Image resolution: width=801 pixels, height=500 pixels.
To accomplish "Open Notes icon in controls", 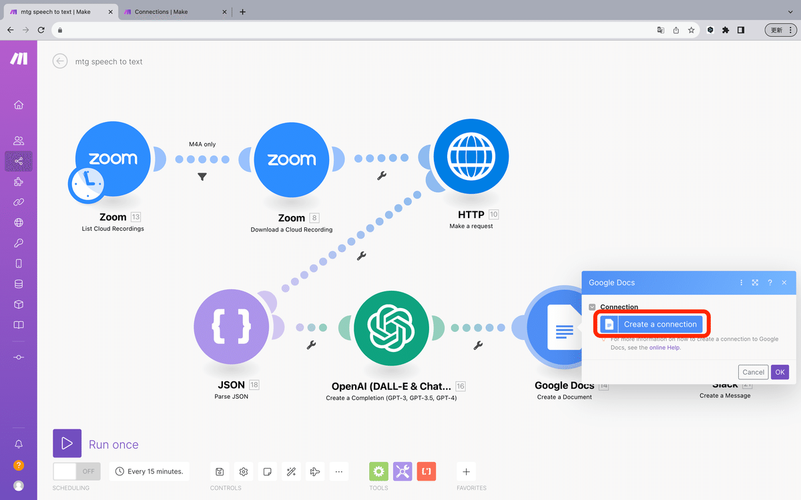I will click(267, 472).
